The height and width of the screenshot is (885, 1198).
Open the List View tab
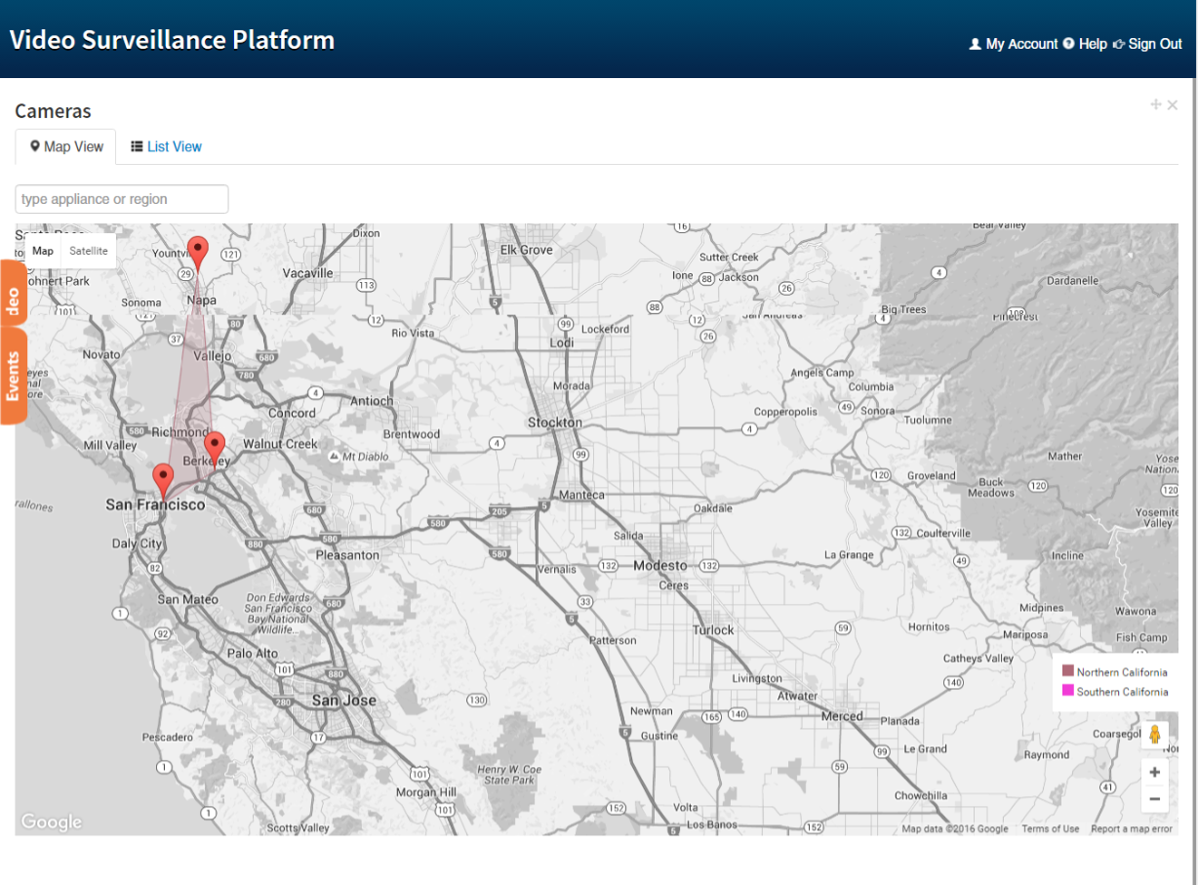coord(166,146)
